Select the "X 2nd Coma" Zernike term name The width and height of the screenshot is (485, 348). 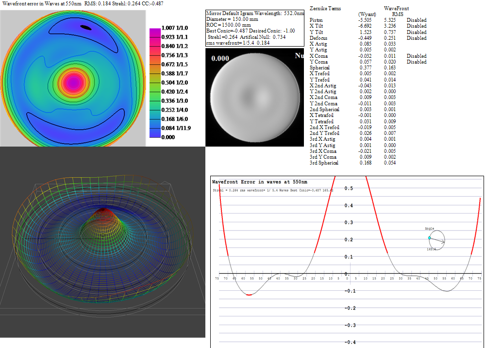point(323,98)
